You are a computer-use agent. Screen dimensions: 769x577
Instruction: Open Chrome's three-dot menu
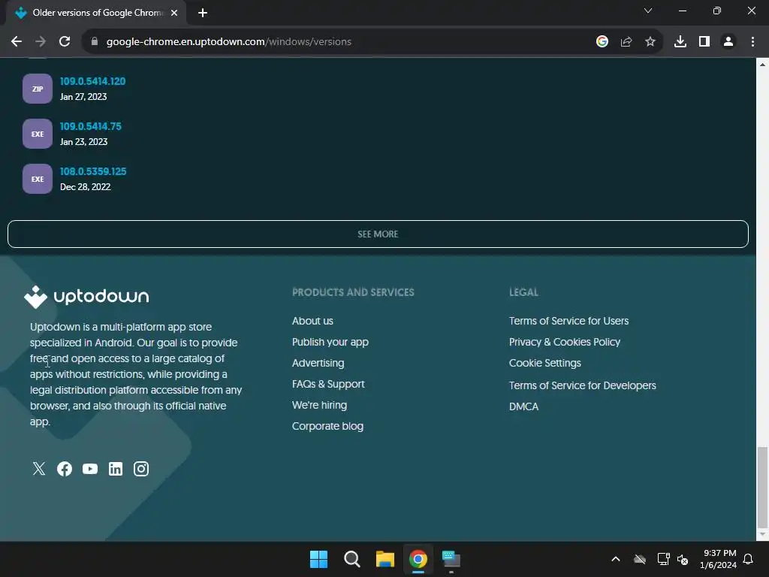tap(752, 42)
